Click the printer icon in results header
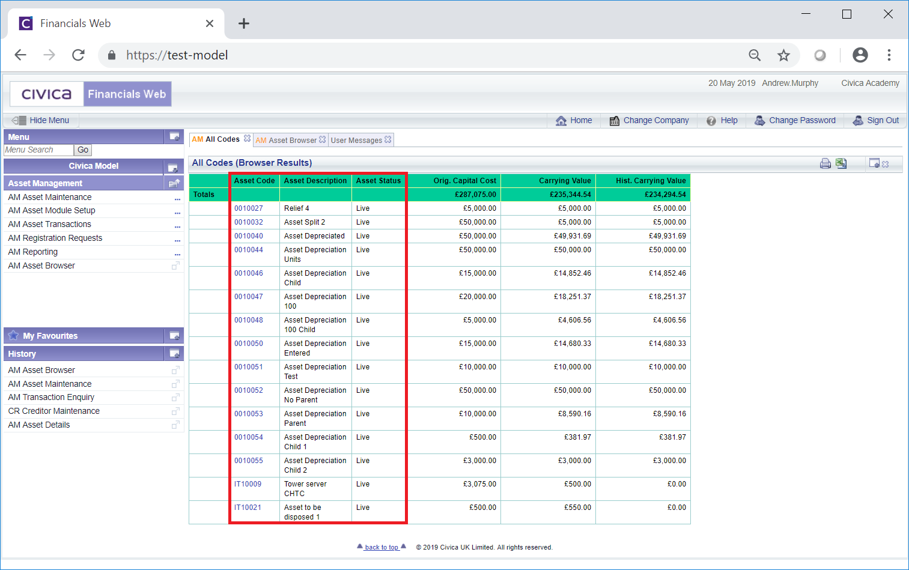This screenshot has height=570, width=909. [825, 163]
